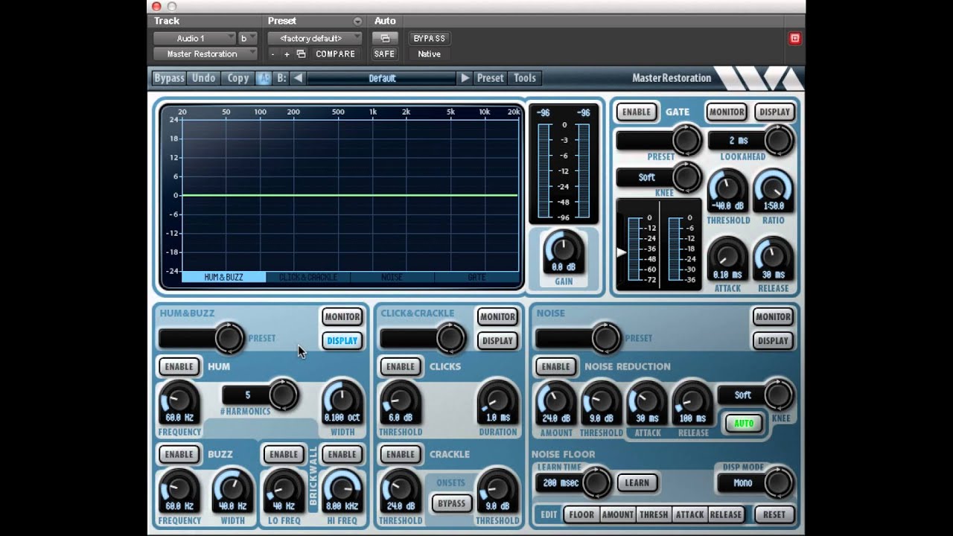Enable Clicks removal
Viewport: 953px width, 536px height.
click(400, 366)
